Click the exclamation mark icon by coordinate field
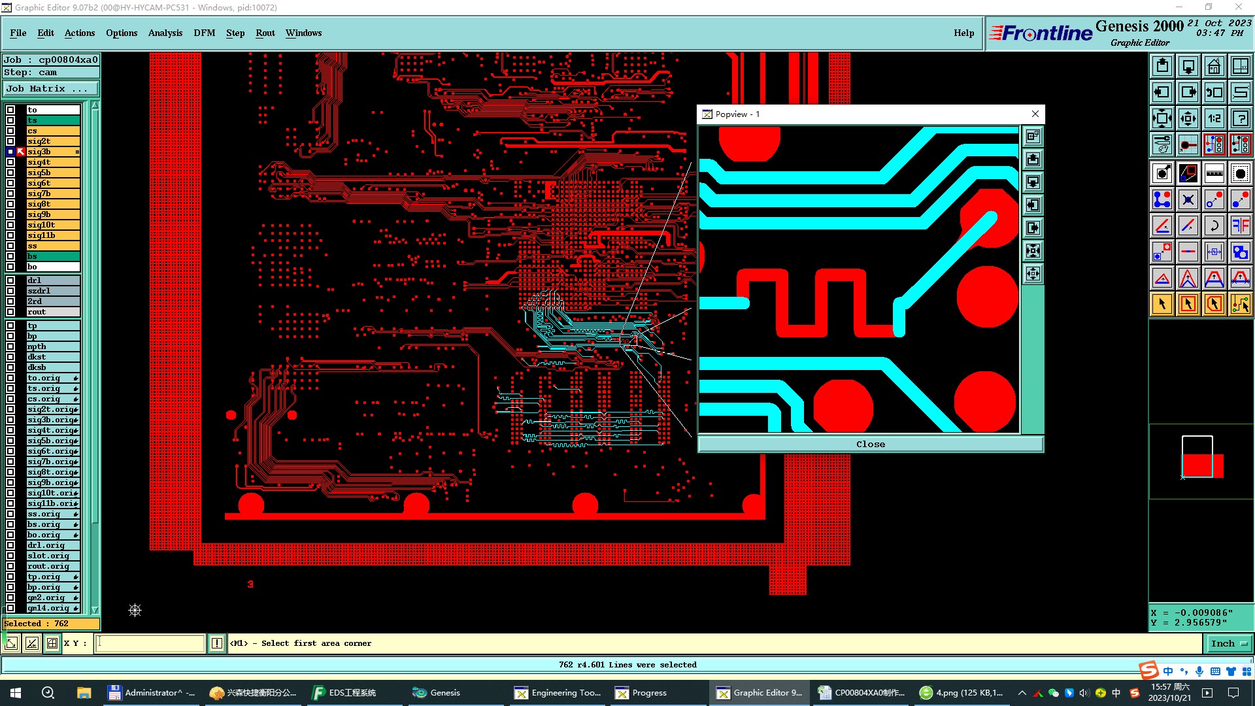1255x706 pixels. (217, 643)
